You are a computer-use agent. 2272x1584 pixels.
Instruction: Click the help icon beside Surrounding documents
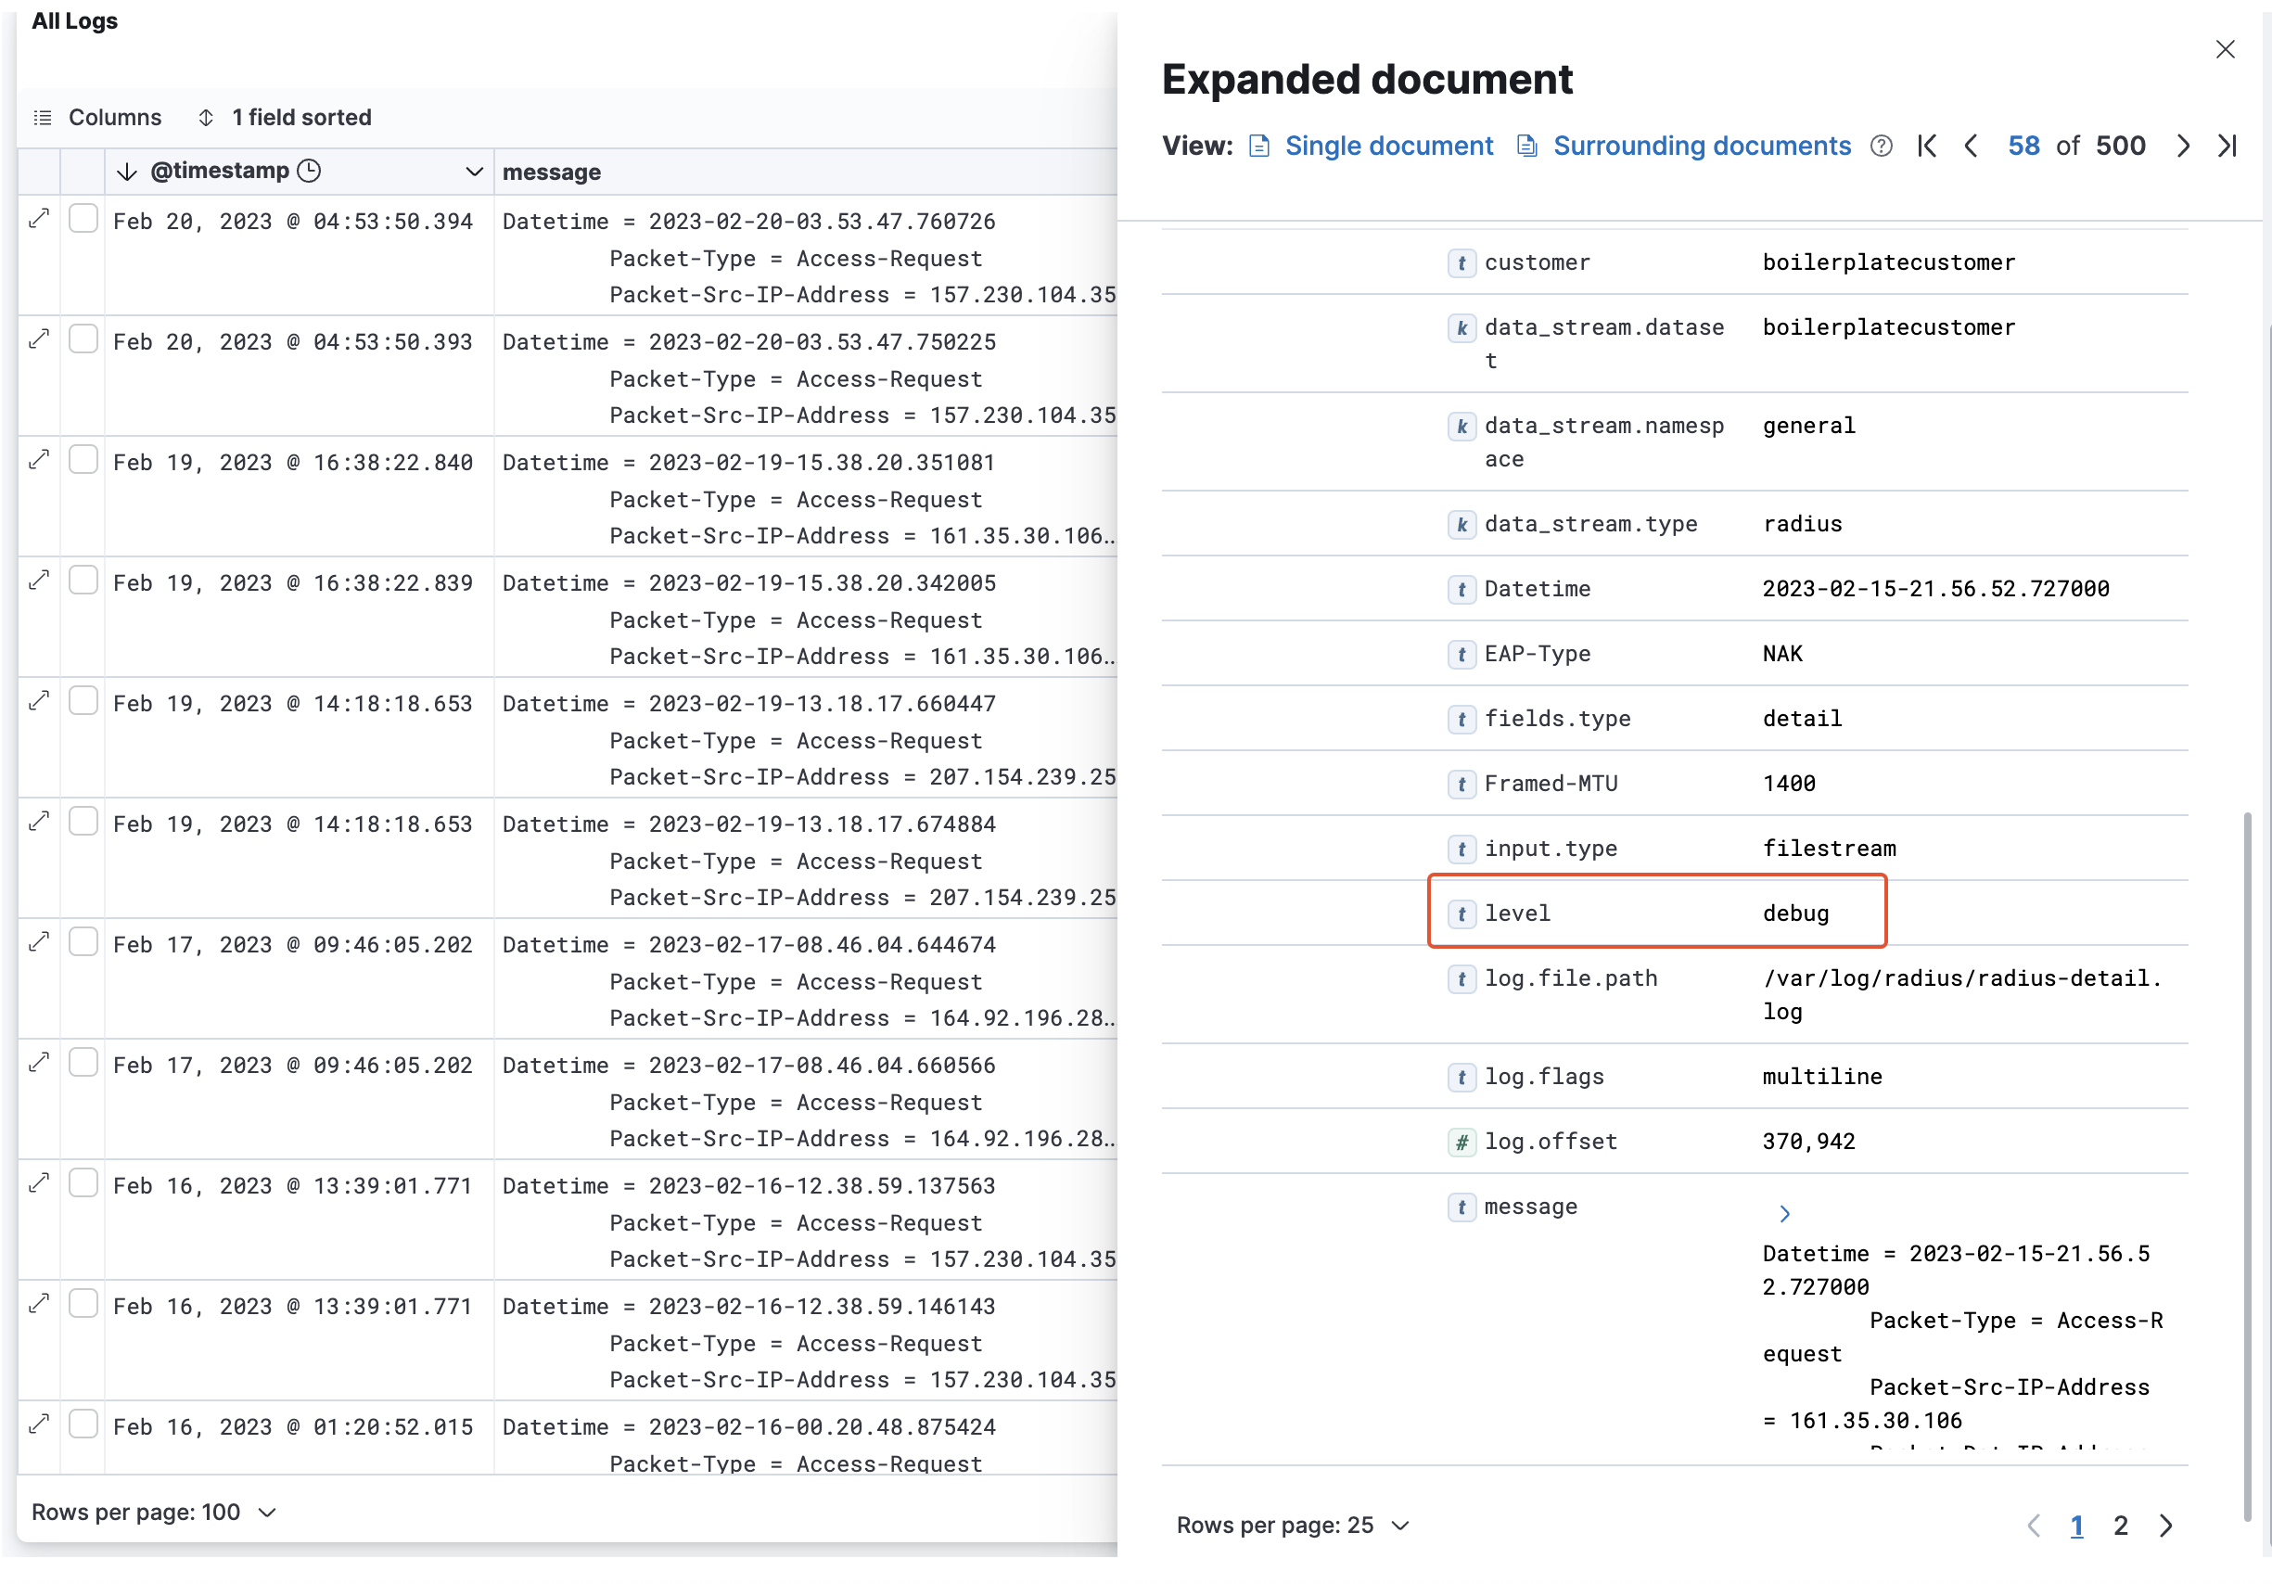point(1882,147)
